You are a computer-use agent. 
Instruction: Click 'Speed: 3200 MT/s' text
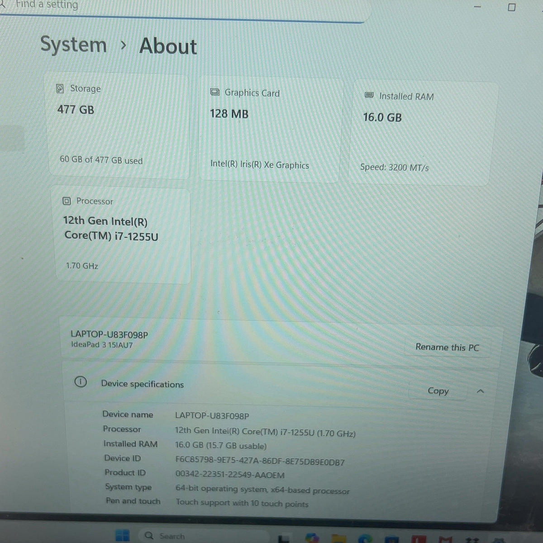click(394, 167)
